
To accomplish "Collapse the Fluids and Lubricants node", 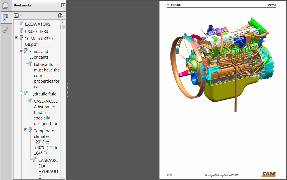I will click(x=21, y=51).
